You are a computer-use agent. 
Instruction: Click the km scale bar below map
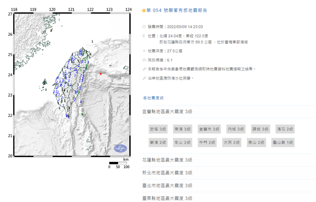pos(118,163)
